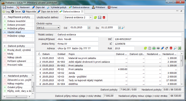Select the Vlastní vklad row

click(19, 32)
